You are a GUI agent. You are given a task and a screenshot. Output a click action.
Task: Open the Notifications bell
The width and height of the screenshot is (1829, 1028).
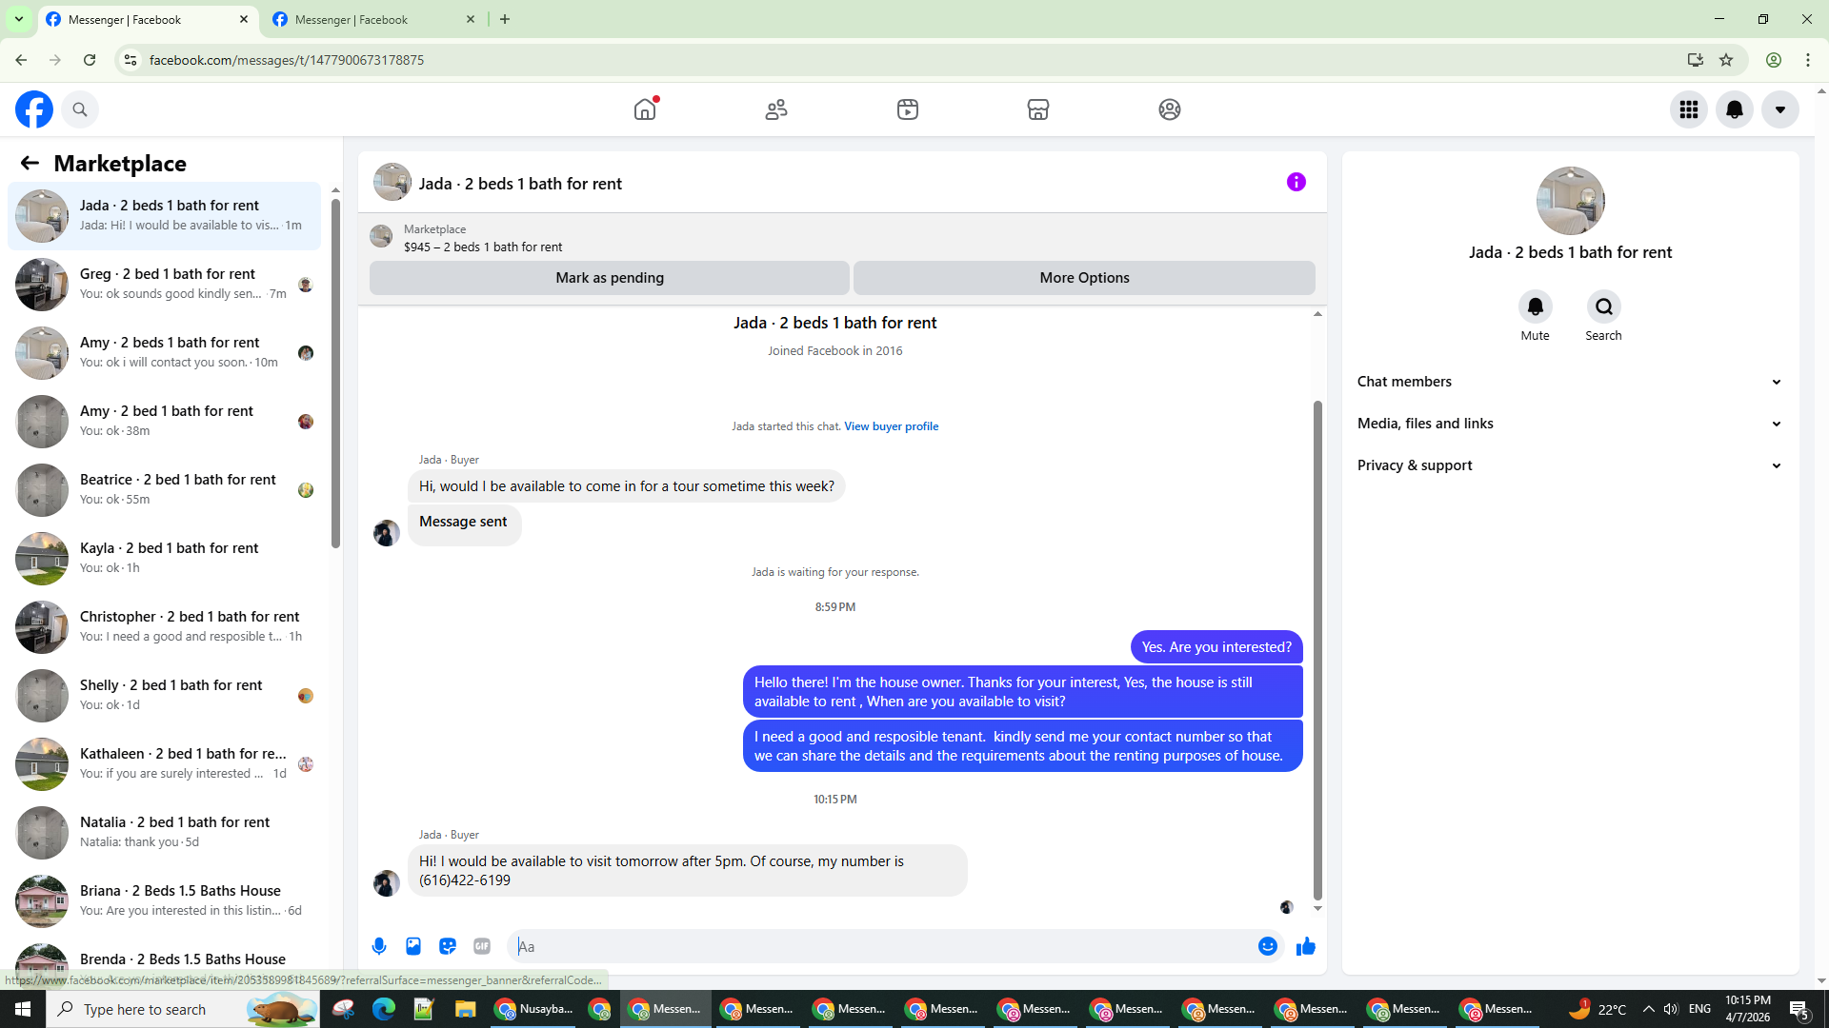pos(1735,109)
